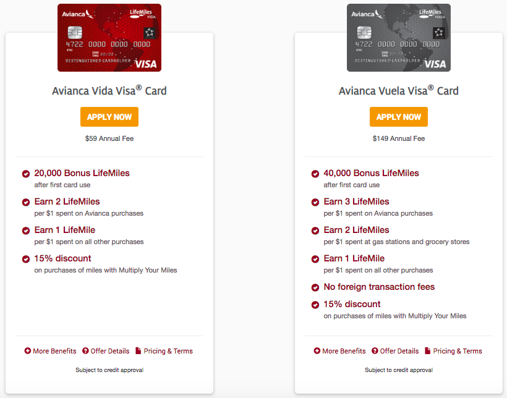Viewport: 507px width, 398px height.
Task: Click checkmark beside No foreign transaction fees
Action: [315, 287]
